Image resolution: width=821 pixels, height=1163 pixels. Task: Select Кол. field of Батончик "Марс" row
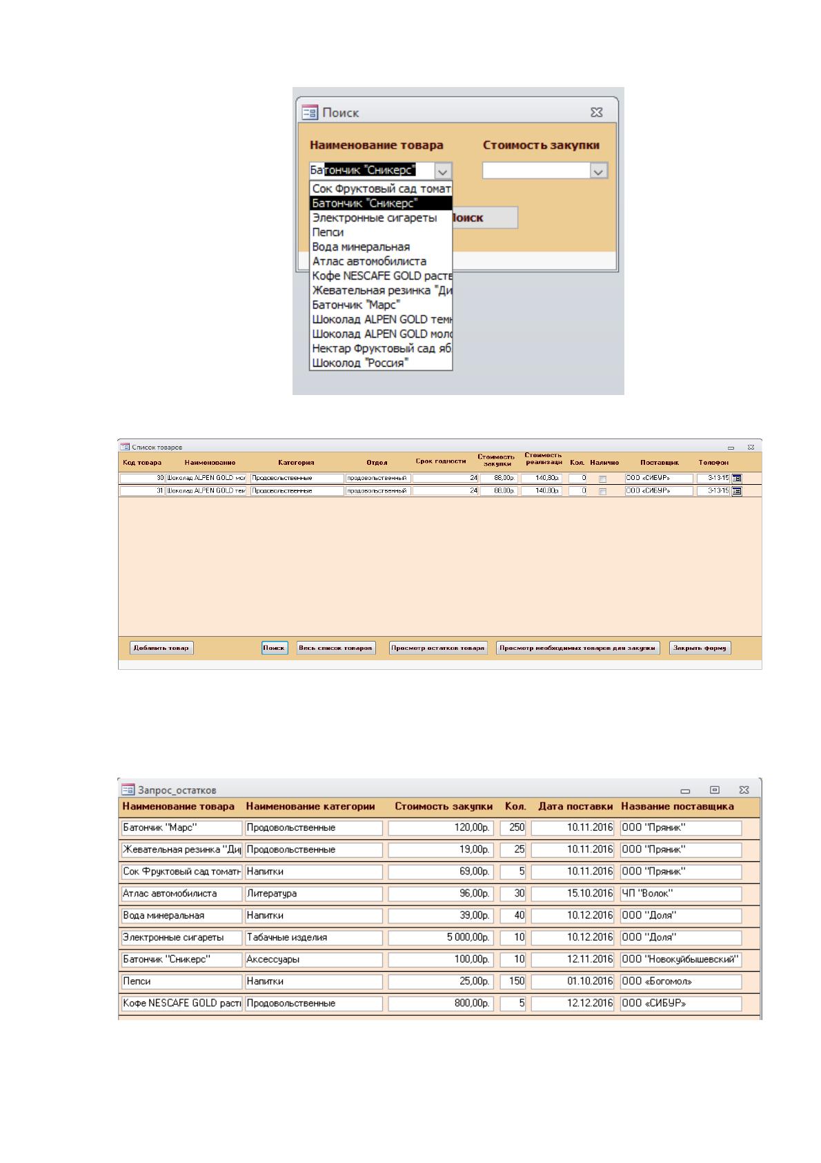(x=513, y=827)
